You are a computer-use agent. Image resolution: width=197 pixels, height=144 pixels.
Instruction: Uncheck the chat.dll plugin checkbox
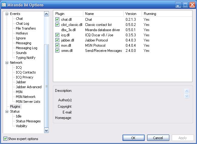pos(57,20)
